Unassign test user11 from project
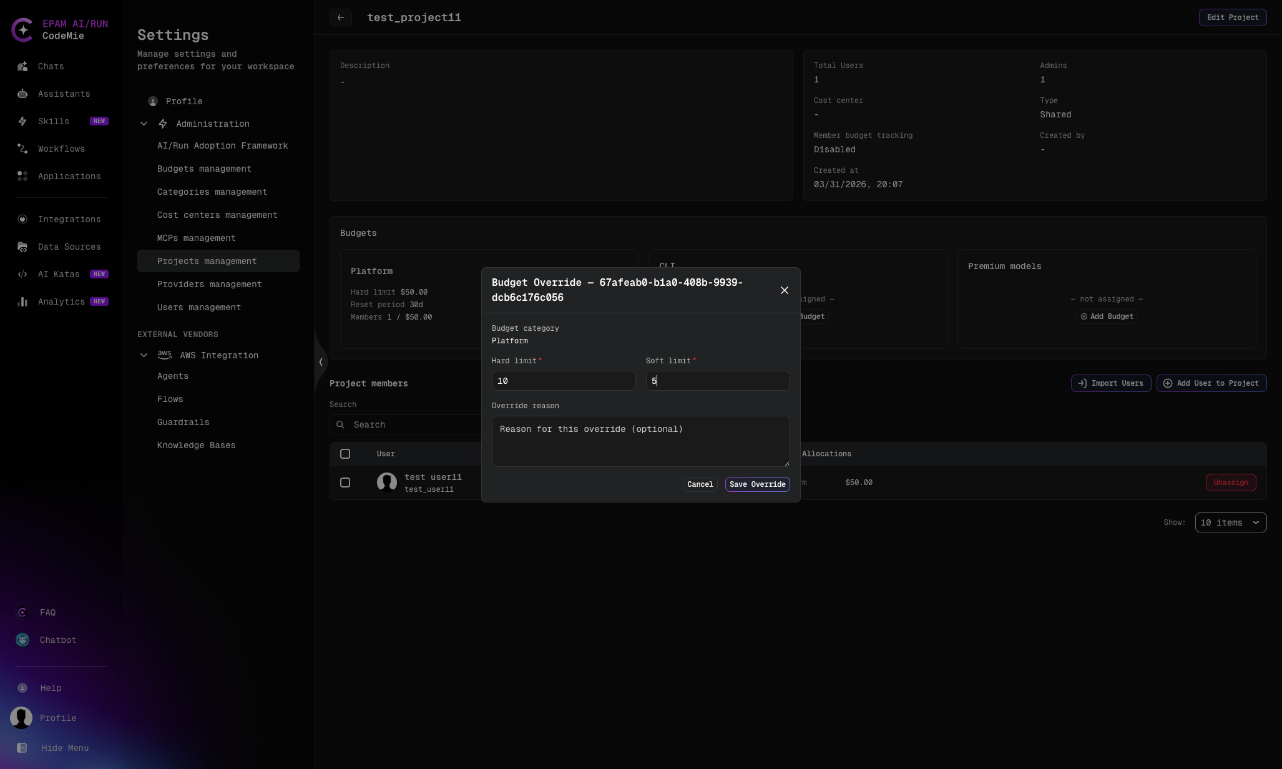The height and width of the screenshot is (769, 1282). click(x=1230, y=482)
